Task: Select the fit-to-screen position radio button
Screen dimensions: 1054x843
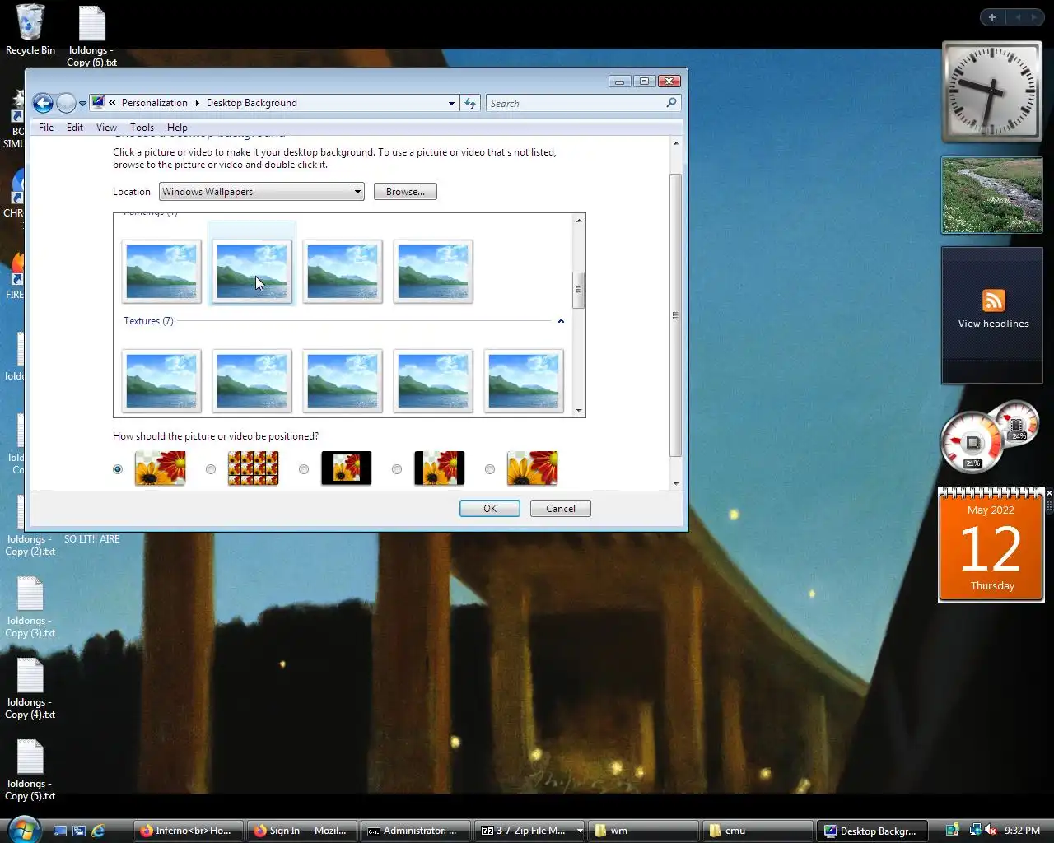Action: (x=118, y=469)
